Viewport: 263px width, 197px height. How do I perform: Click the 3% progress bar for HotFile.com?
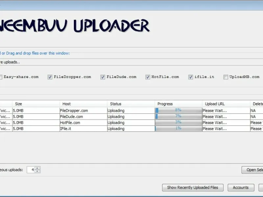coord(179,122)
